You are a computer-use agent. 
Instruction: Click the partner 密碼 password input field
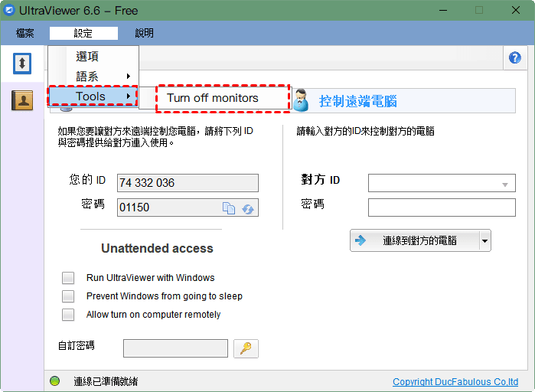[442, 207]
